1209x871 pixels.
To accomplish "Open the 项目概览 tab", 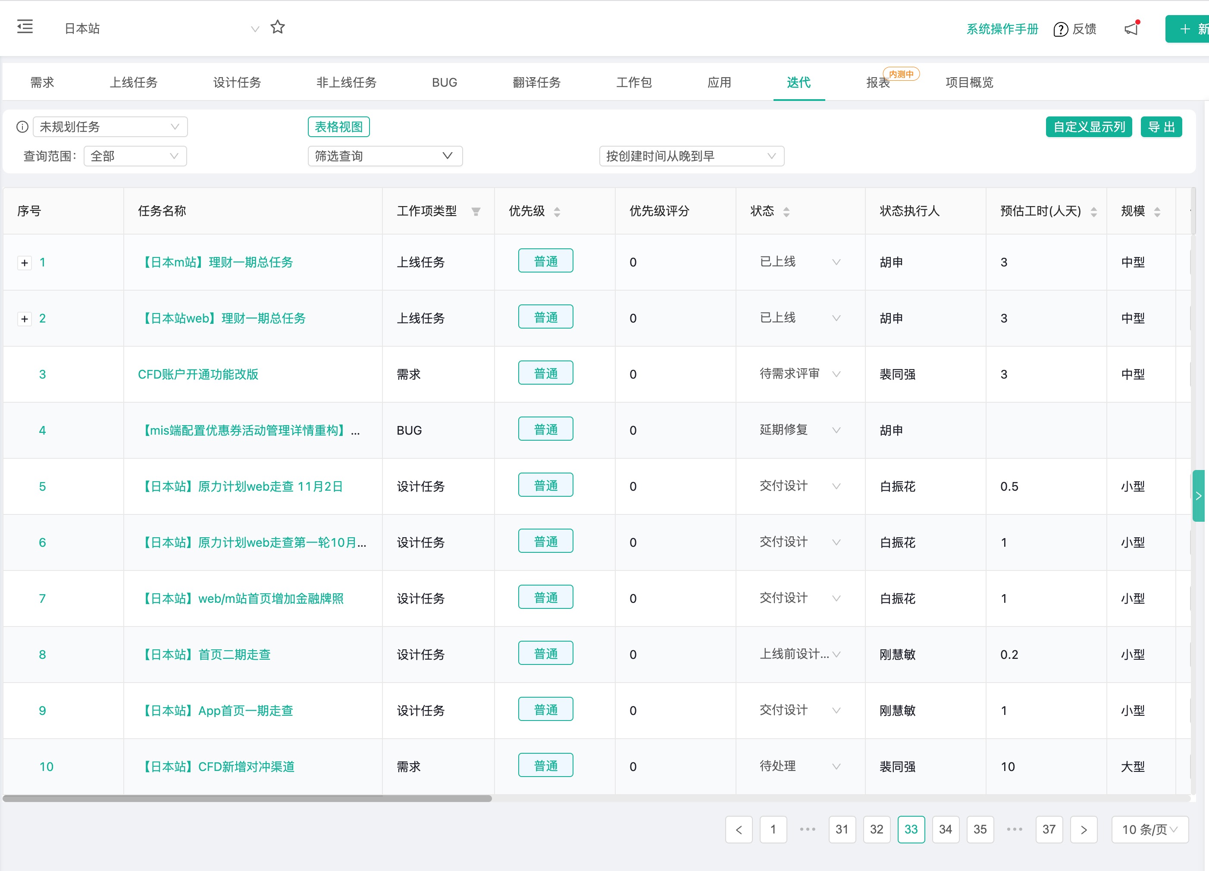I will [x=970, y=82].
